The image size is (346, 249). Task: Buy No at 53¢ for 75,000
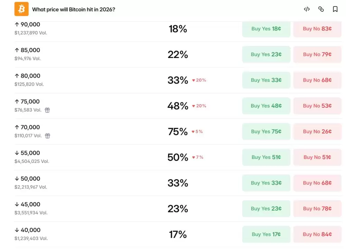tap(317, 106)
